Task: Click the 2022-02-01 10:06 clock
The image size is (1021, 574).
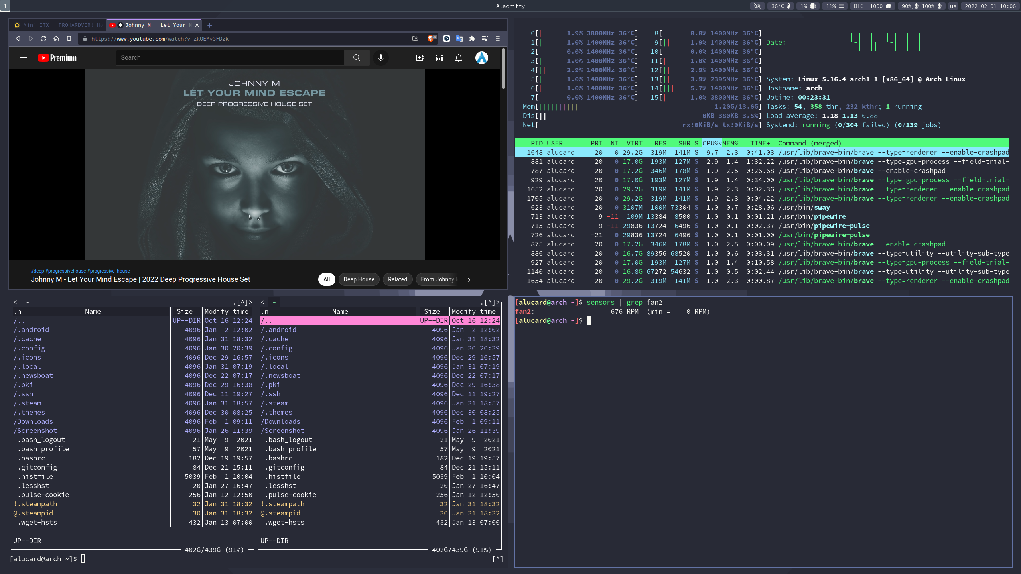Action: tap(990, 6)
